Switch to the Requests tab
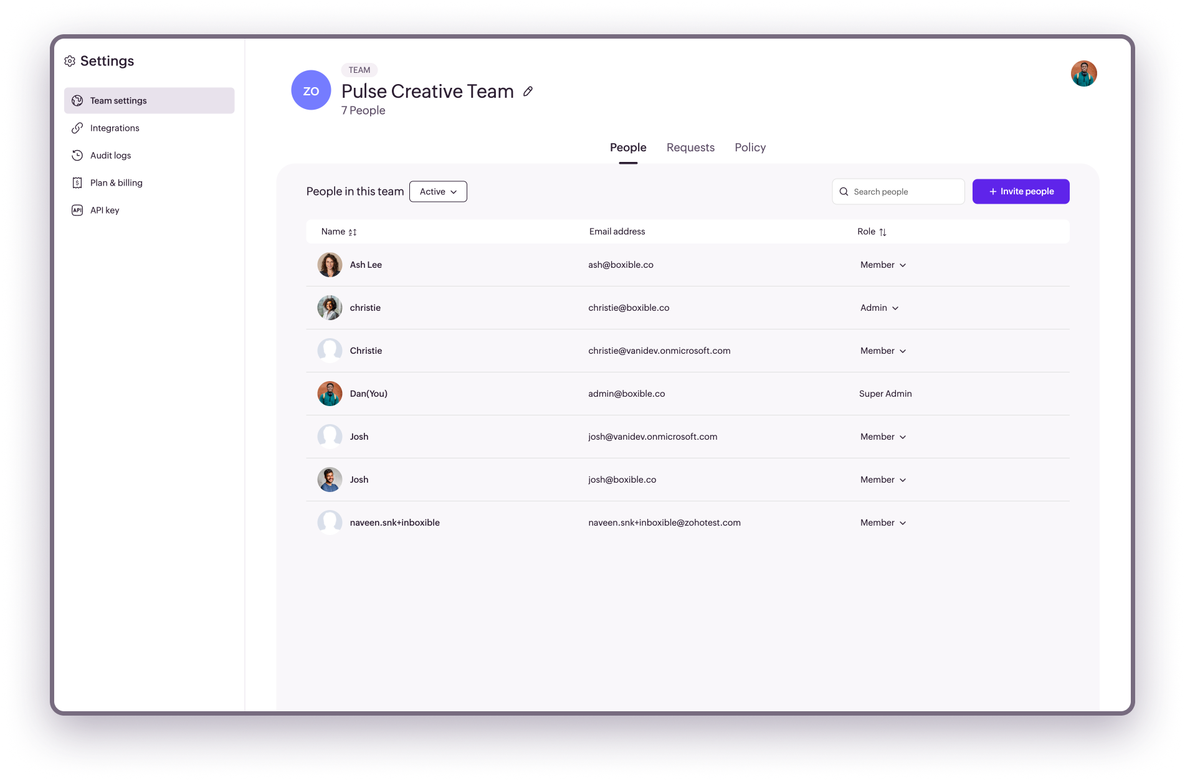Viewport: 1185px width, 781px height. coord(690,148)
